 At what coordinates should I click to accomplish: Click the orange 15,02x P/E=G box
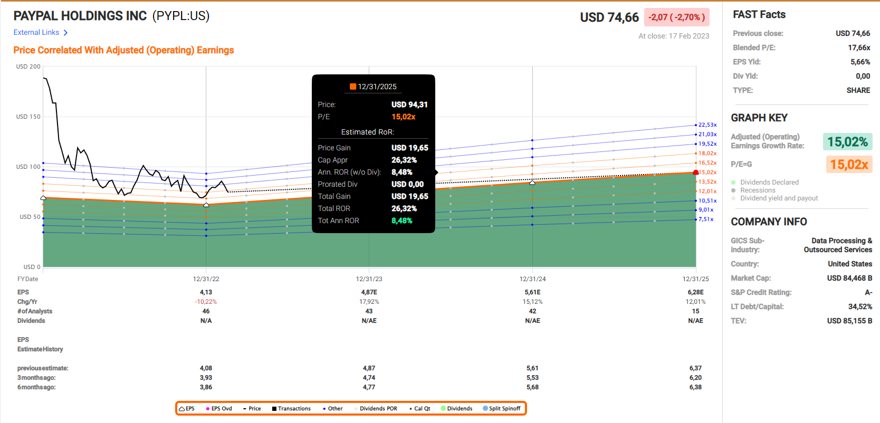point(848,165)
